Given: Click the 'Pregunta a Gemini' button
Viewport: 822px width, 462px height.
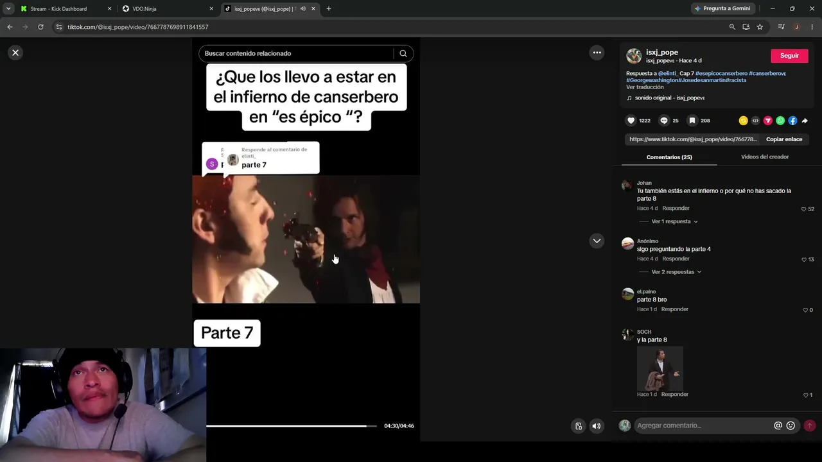Looking at the screenshot, I should (x=722, y=9).
